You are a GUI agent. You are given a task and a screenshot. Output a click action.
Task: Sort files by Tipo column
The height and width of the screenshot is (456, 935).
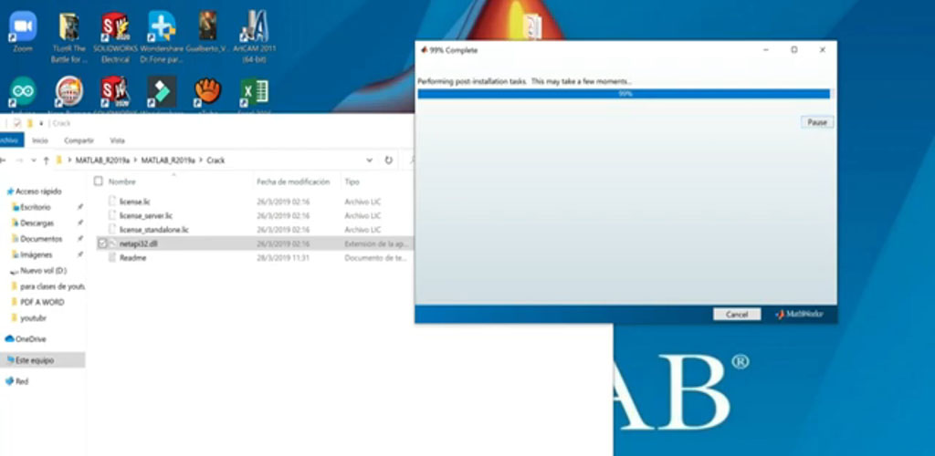[351, 181]
